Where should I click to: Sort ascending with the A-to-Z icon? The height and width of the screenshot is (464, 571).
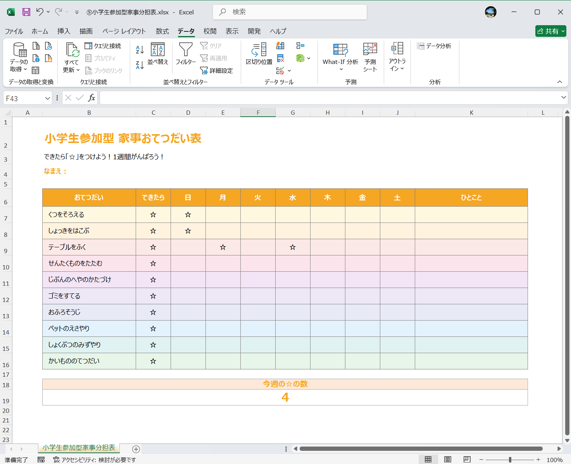point(140,50)
